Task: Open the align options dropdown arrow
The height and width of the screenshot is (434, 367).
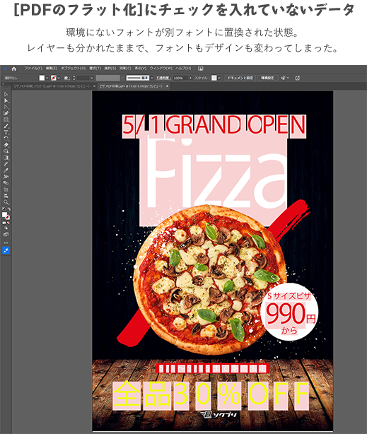Action: [x=288, y=78]
